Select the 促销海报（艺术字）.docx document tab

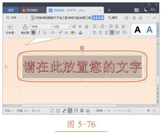click(x=75, y=10)
